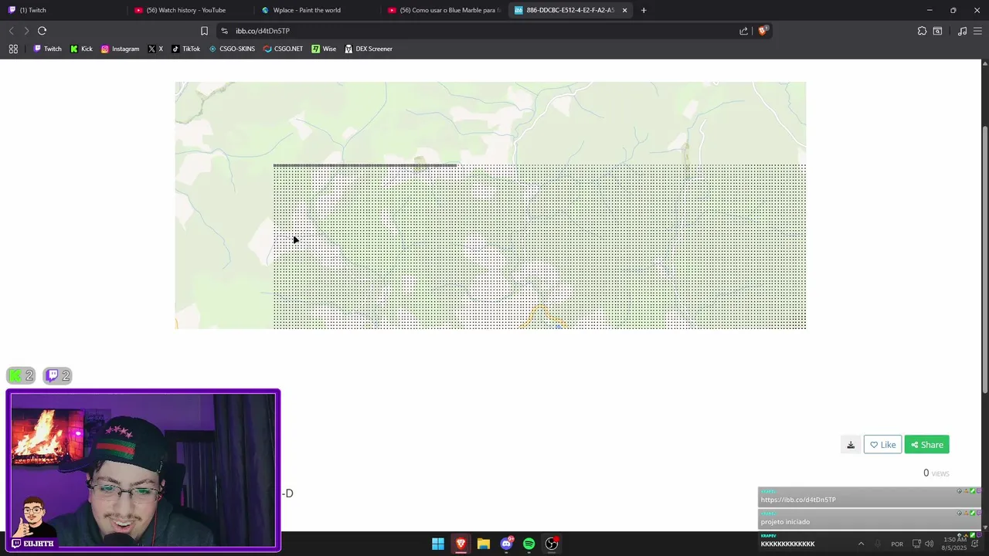Open Discord in the taskbar
The height and width of the screenshot is (556, 989).
point(506,544)
